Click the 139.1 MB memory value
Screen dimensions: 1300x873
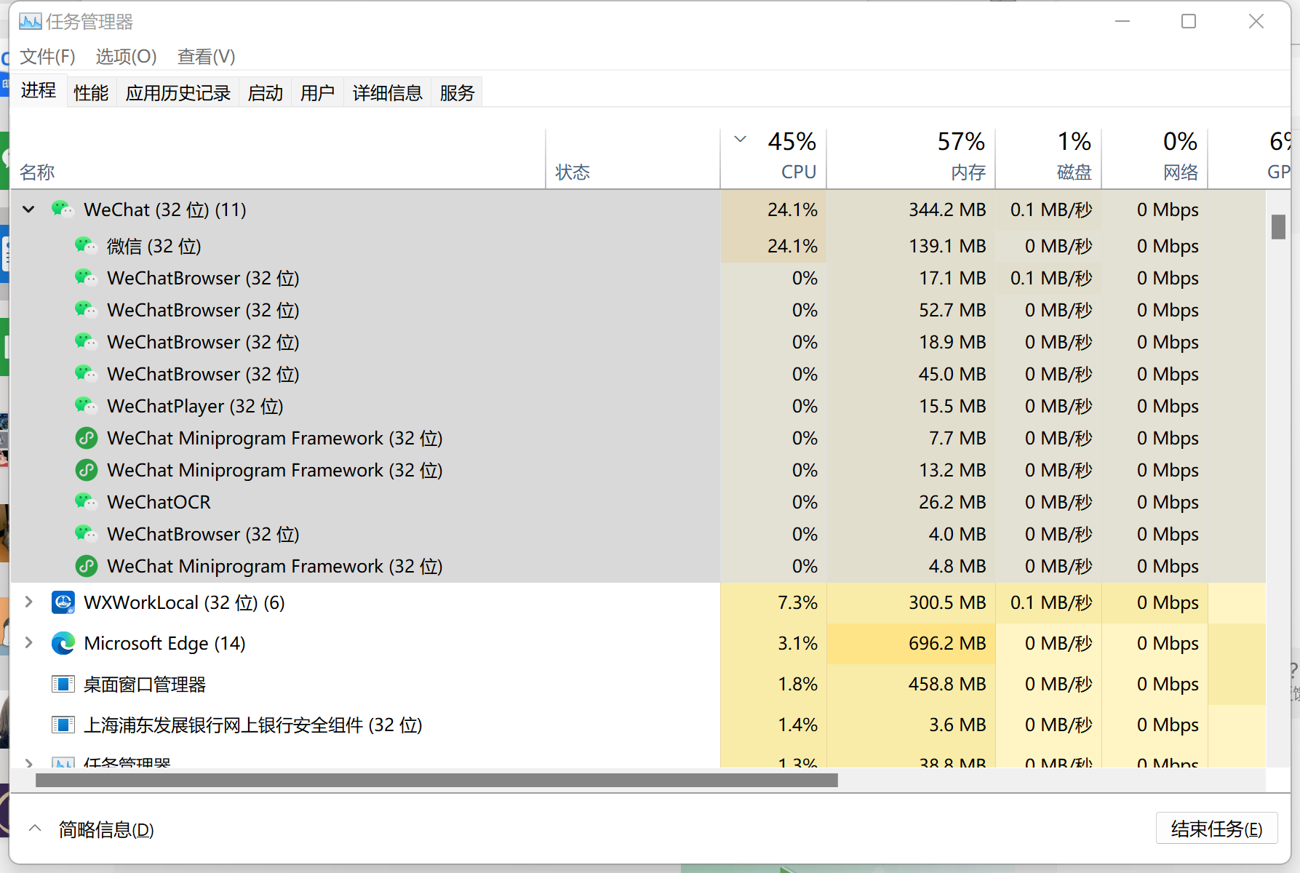(947, 246)
